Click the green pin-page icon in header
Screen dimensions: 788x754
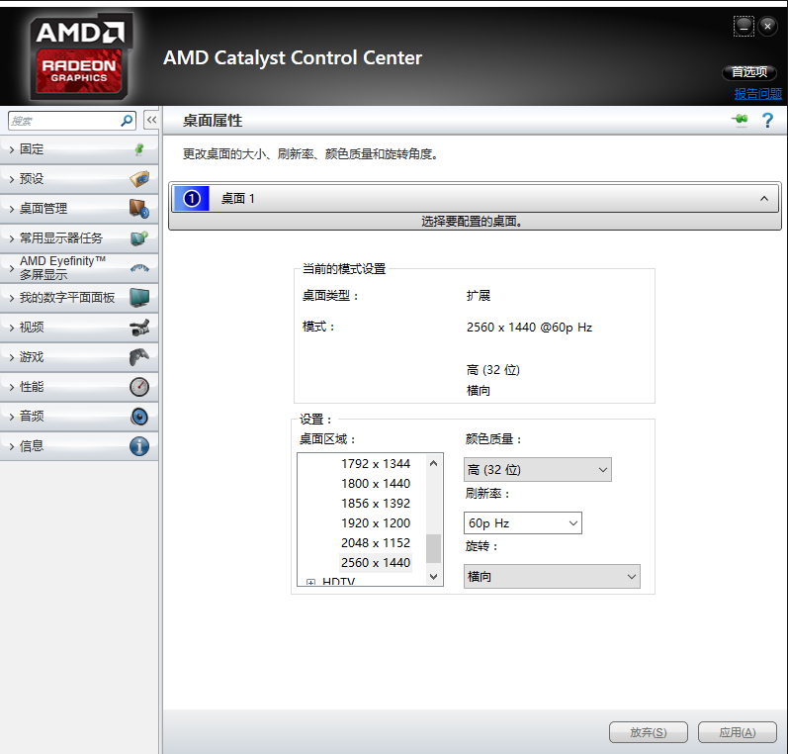click(x=740, y=120)
